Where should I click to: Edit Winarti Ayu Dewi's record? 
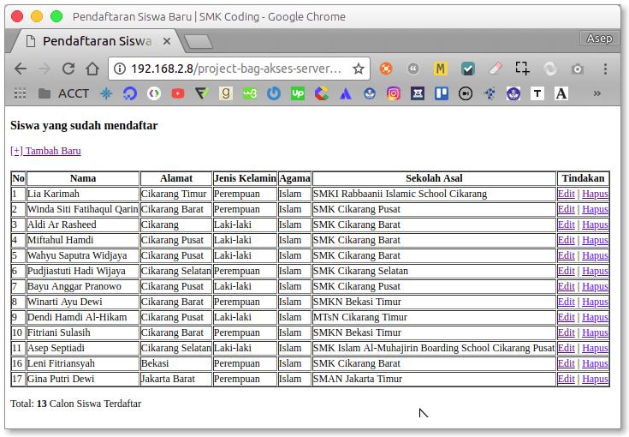pos(566,302)
